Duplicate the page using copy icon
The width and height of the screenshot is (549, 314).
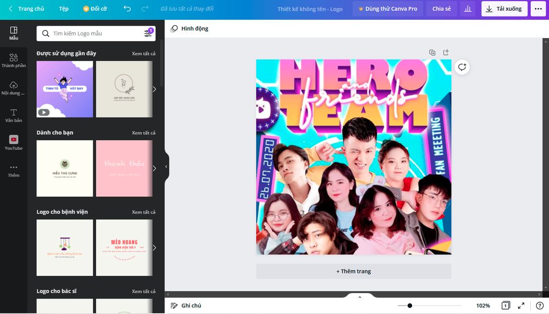pyautogui.click(x=433, y=53)
